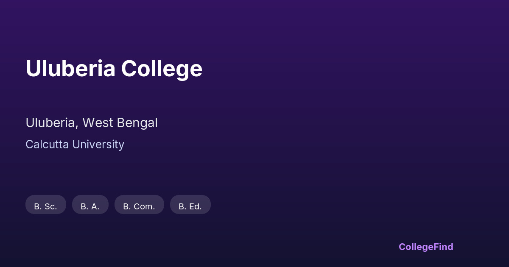509x267 pixels.
Task: Click 'Com.' inside the third course pill
Action: point(144,206)
